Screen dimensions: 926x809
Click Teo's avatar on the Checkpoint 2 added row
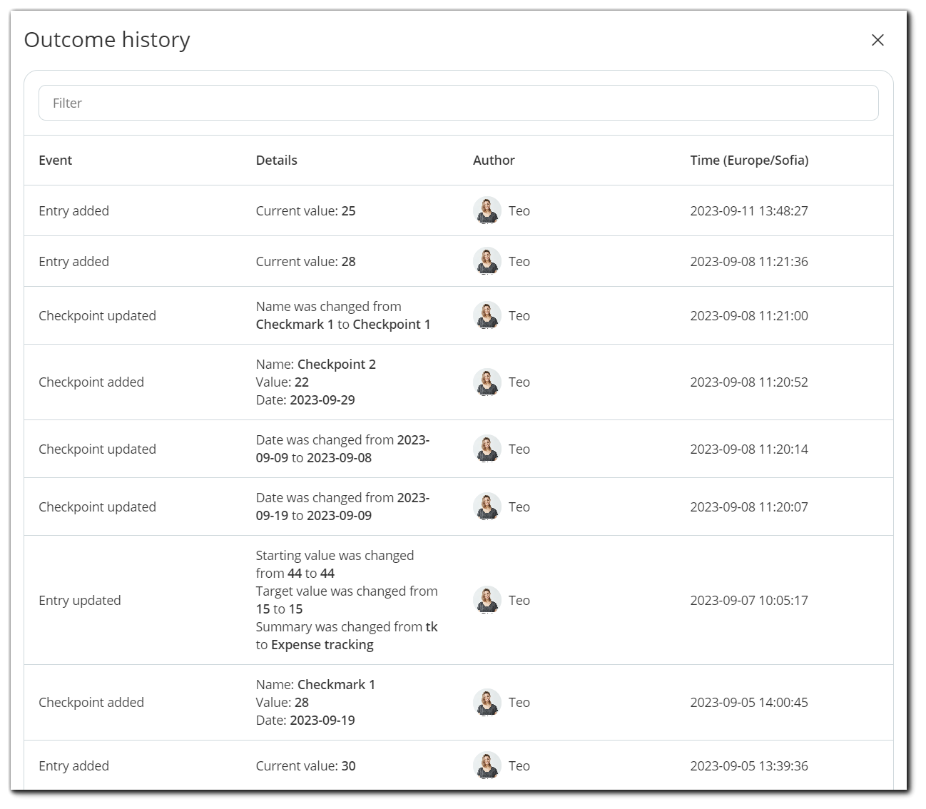[487, 382]
